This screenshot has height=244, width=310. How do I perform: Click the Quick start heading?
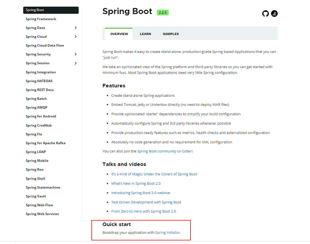pyautogui.click(x=117, y=224)
